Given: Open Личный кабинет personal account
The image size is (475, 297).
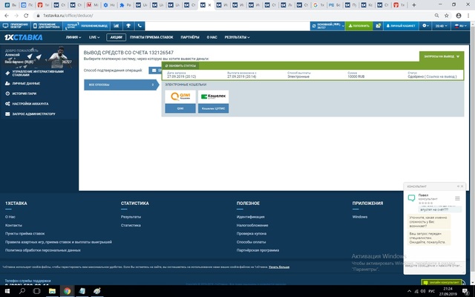Looking at the screenshot, I should coord(401,26).
